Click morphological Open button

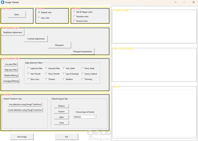[x=62, y=117]
